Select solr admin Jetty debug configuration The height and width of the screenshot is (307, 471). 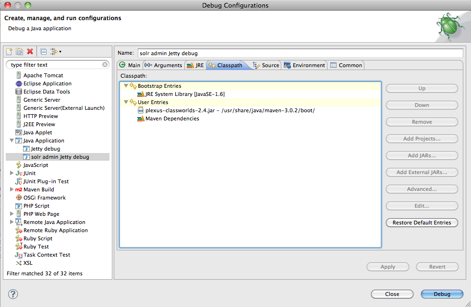(x=60, y=157)
